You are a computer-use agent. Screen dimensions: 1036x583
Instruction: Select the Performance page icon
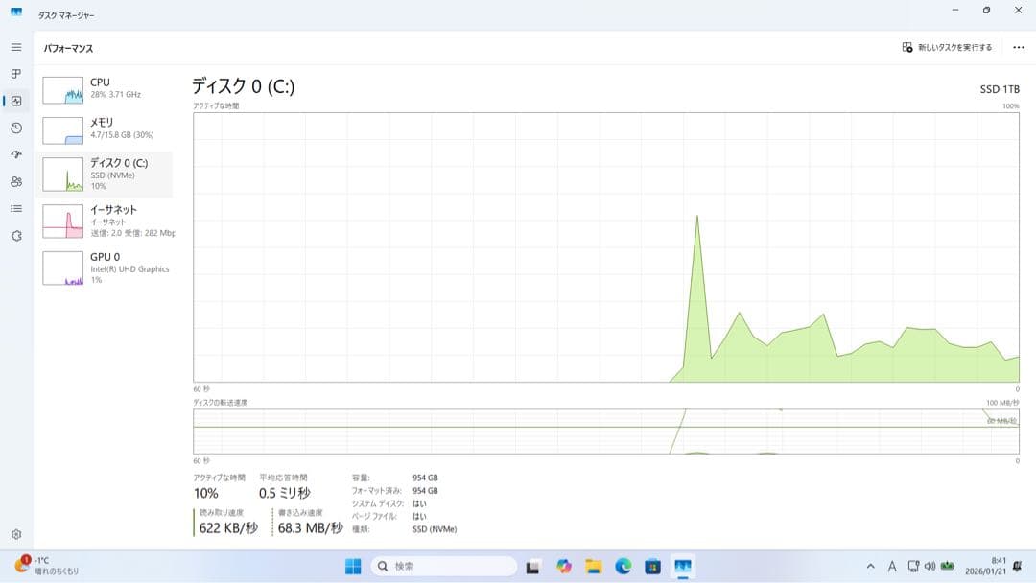coord(16,101)
